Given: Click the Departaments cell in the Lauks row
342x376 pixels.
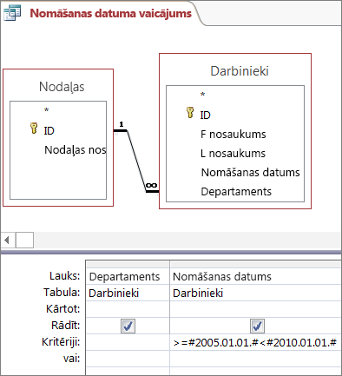Looking at the screenshot, I should pos(128,276).
